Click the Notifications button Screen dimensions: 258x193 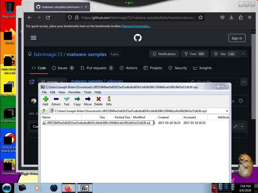(x=164, y=54)
